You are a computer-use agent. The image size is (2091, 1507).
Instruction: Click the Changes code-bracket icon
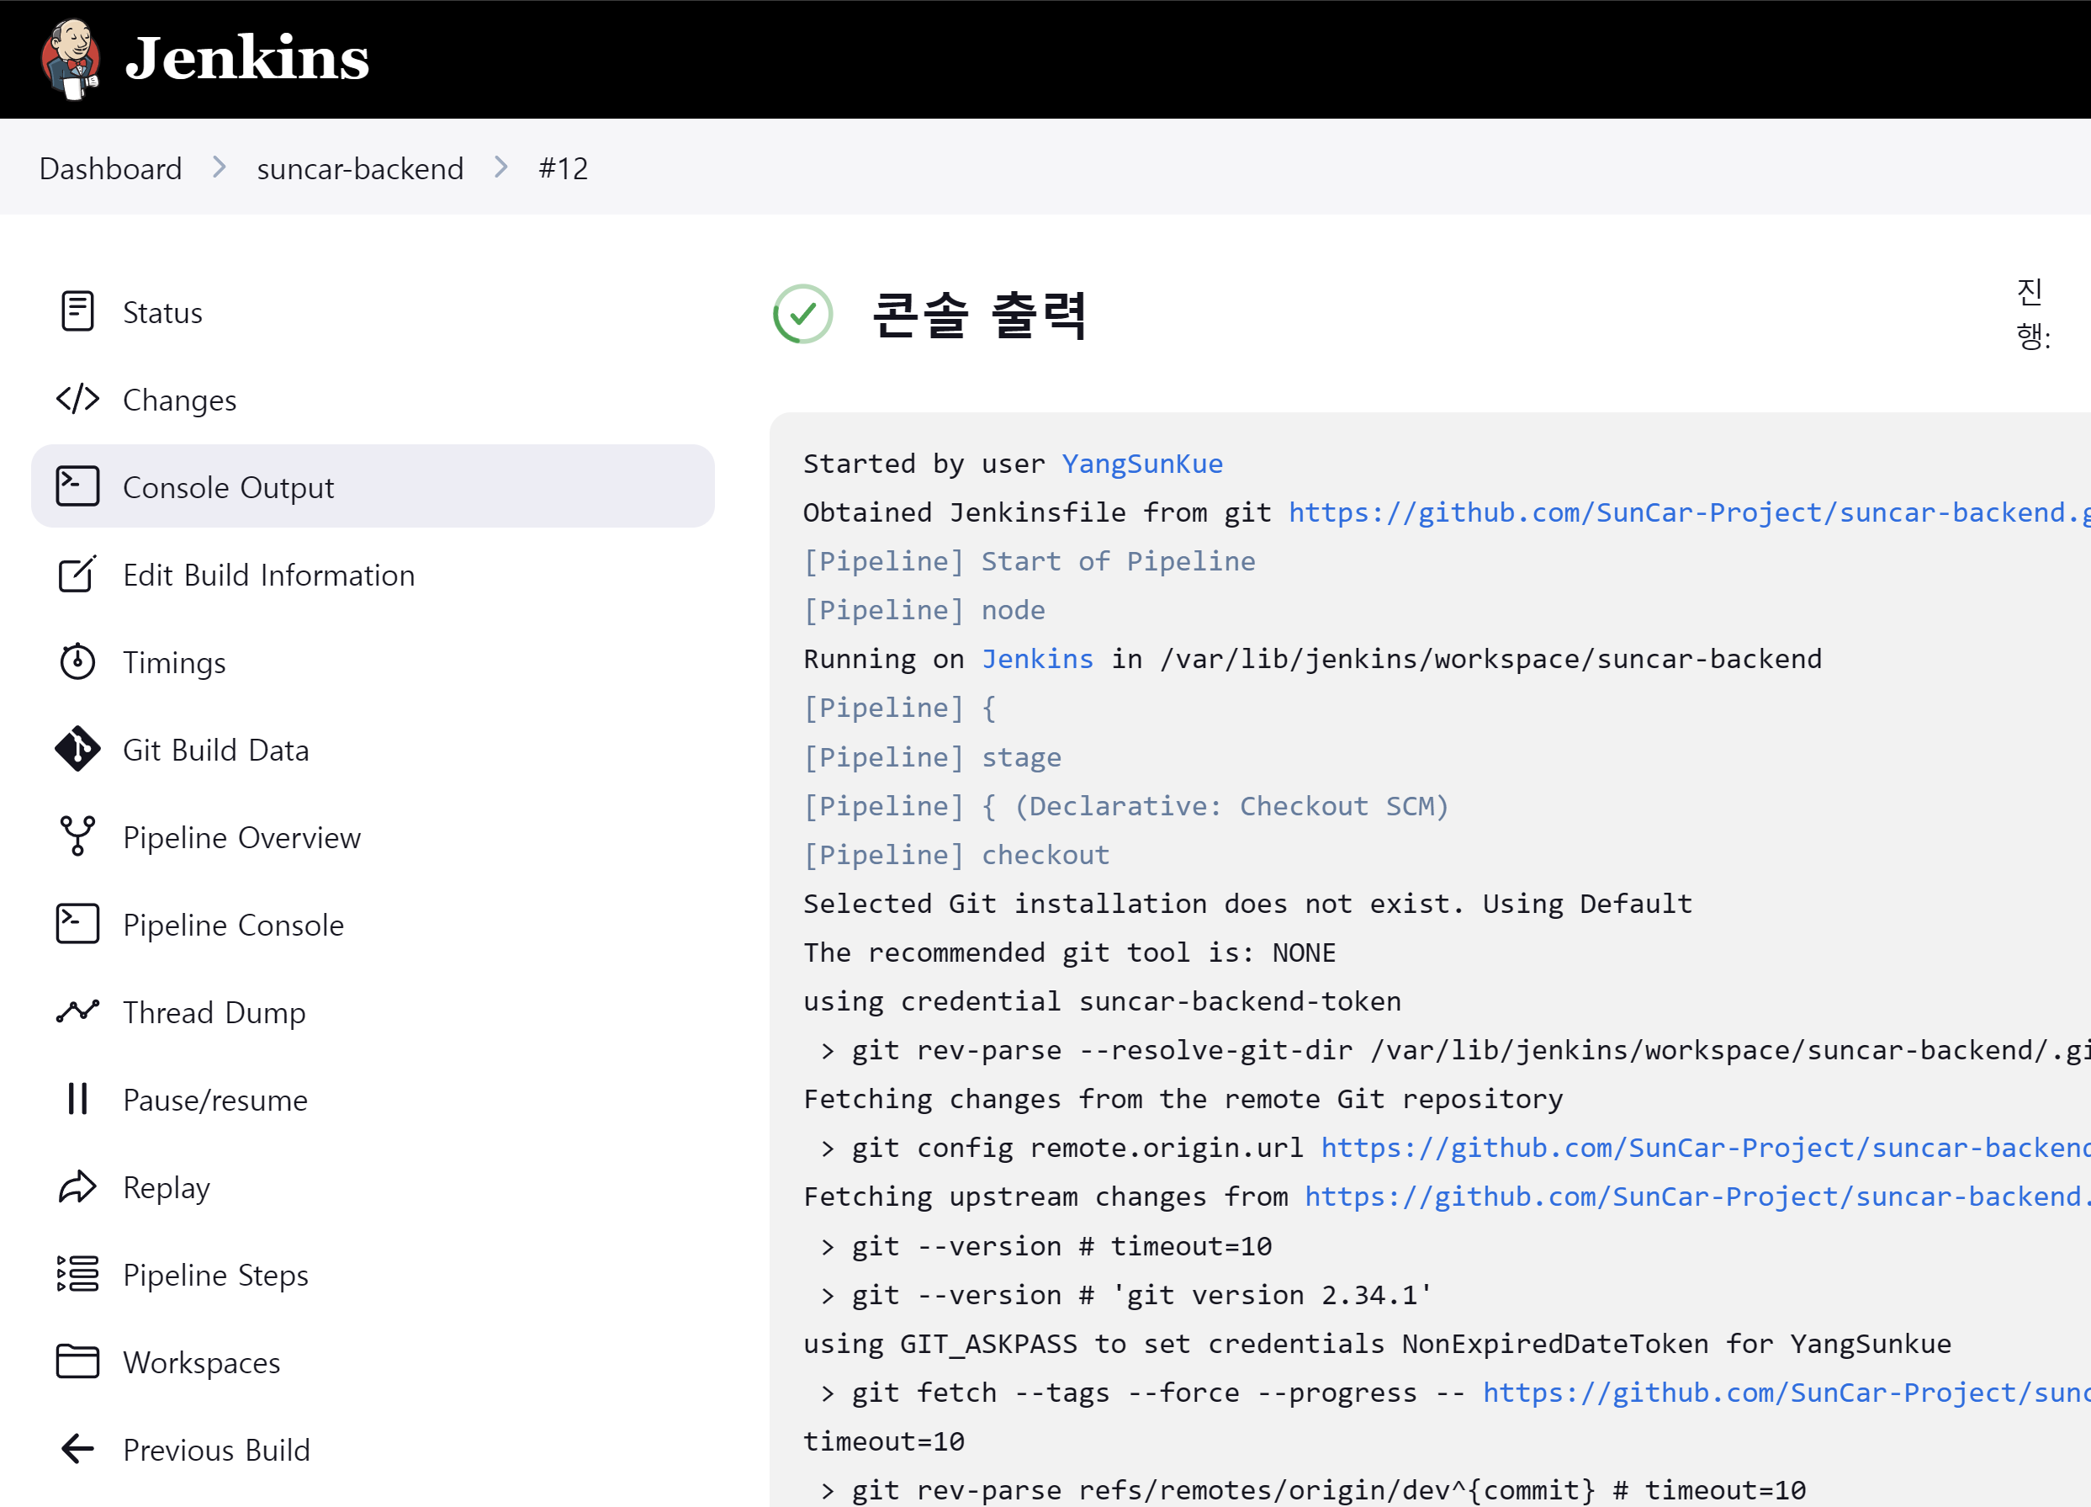click(x=77, y=400)
